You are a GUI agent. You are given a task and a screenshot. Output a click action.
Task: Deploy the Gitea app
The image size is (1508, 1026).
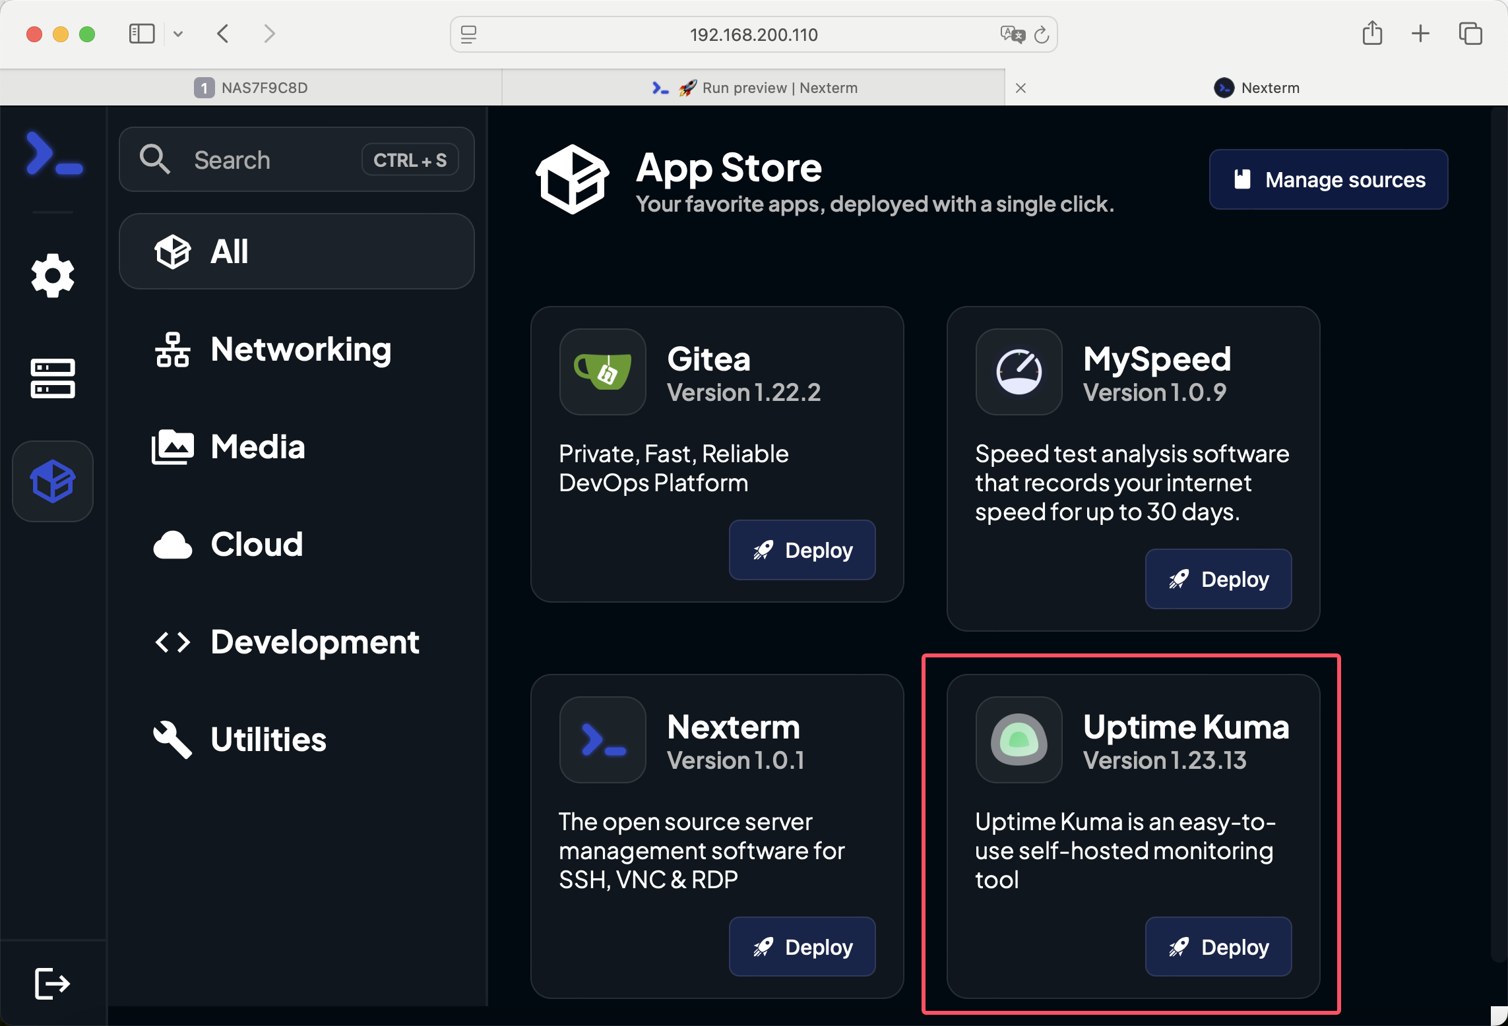click(802, 550)
